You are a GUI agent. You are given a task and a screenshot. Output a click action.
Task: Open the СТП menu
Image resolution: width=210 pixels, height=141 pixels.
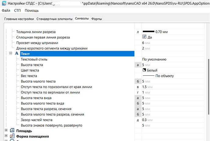click(x=17, y=10)
